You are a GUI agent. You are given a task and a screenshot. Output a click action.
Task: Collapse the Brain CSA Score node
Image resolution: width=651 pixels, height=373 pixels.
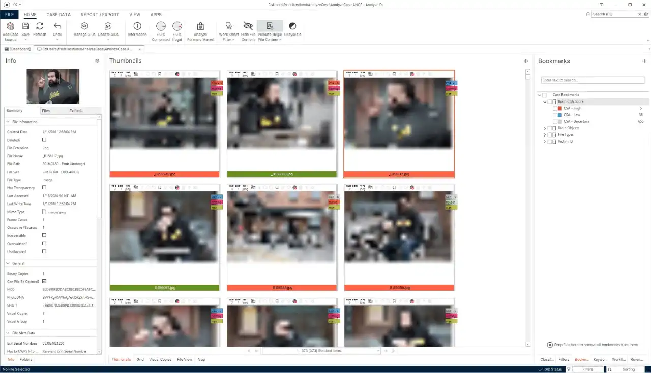[545, 101]
